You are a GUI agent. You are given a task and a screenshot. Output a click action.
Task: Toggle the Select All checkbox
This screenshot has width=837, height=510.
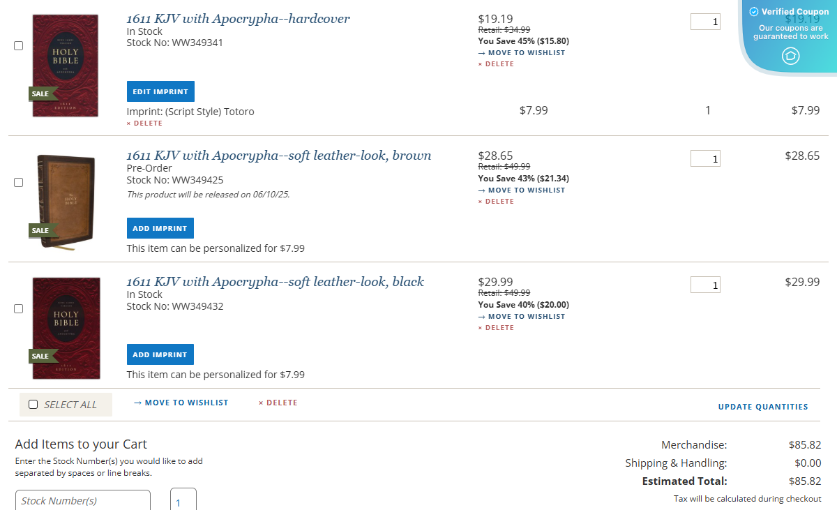(x=33, y=405)
